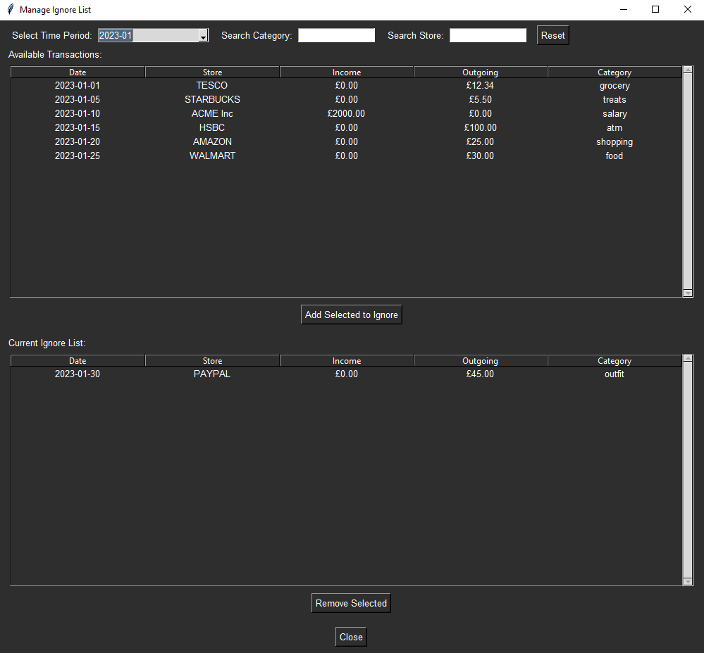Select the WALMART store cell
The height and width of the screenshot is (653, 704).
point(212,156)
